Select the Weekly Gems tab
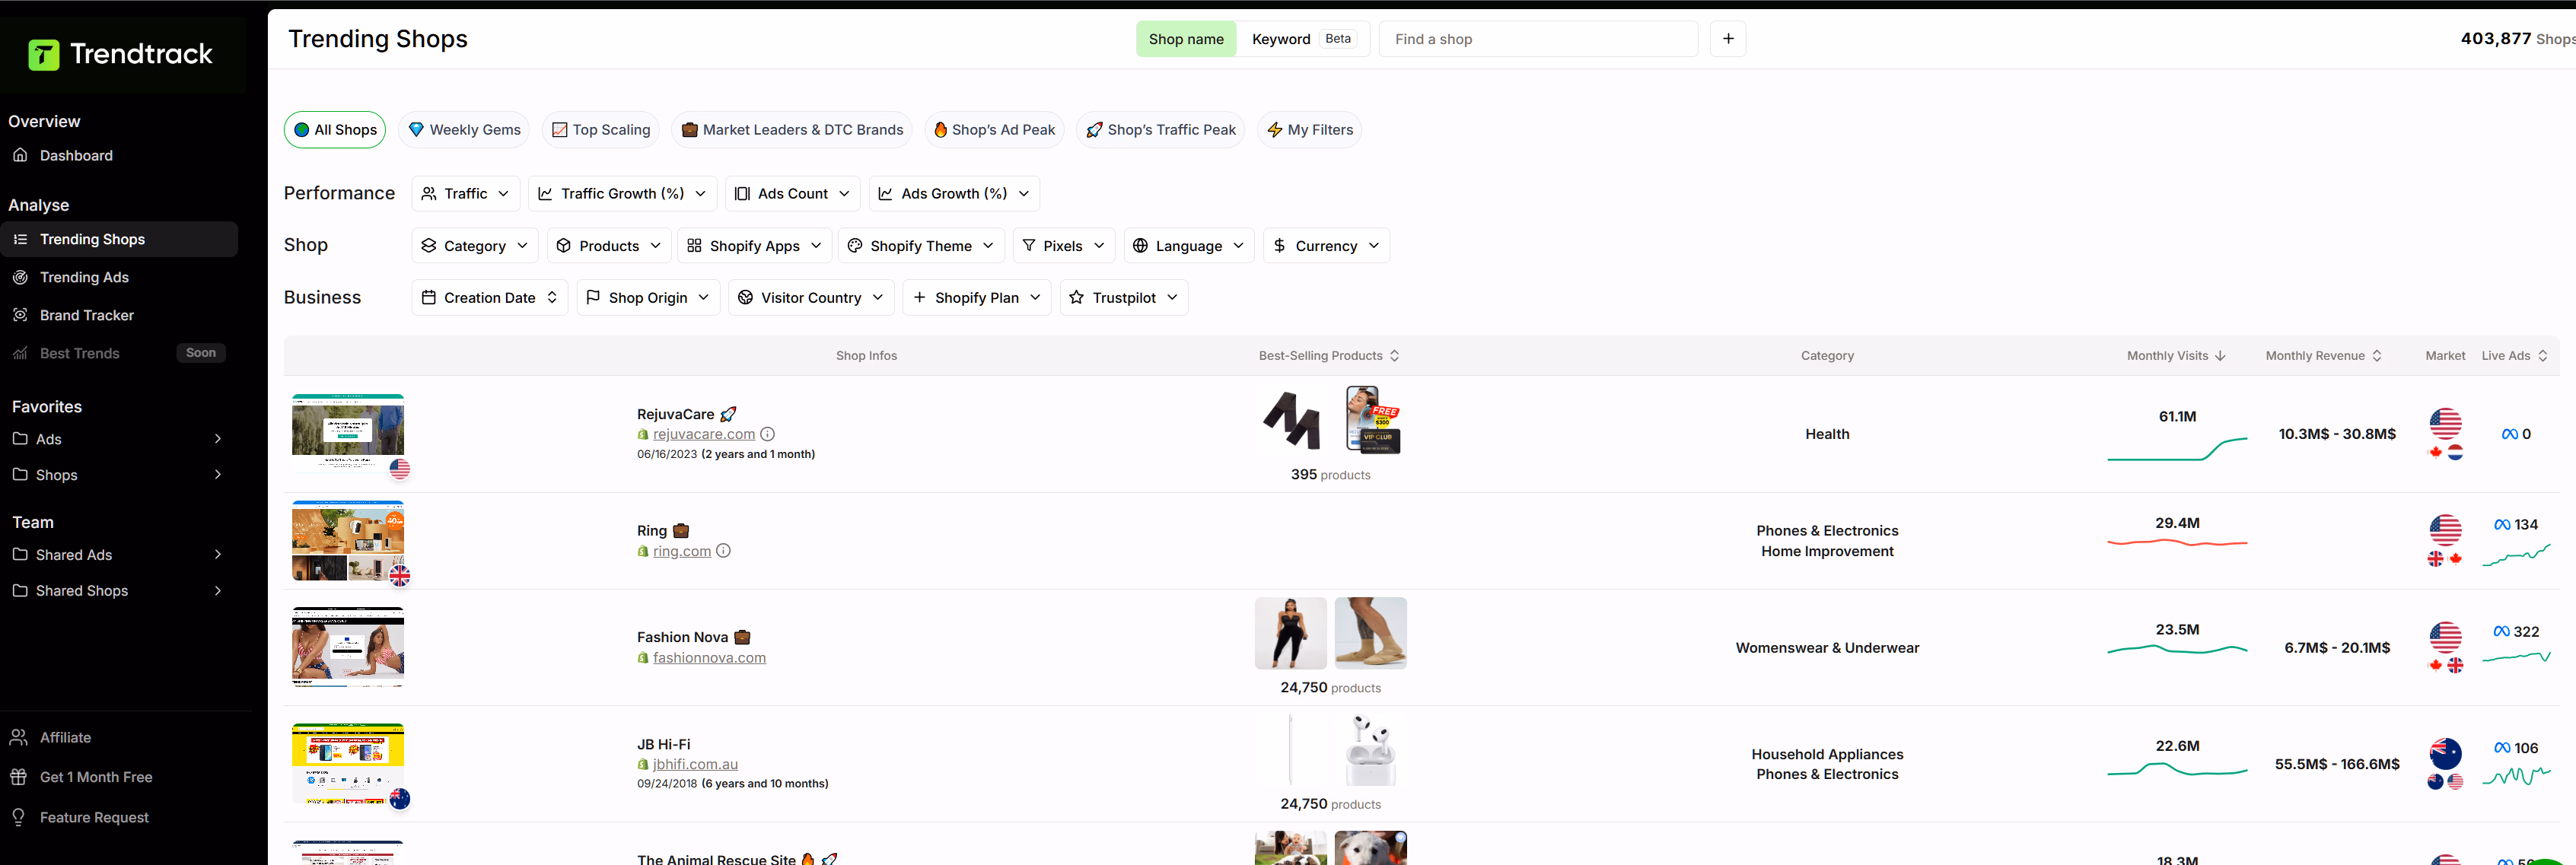This screenshot has height=865, width=2576. (x=464, y=130)
